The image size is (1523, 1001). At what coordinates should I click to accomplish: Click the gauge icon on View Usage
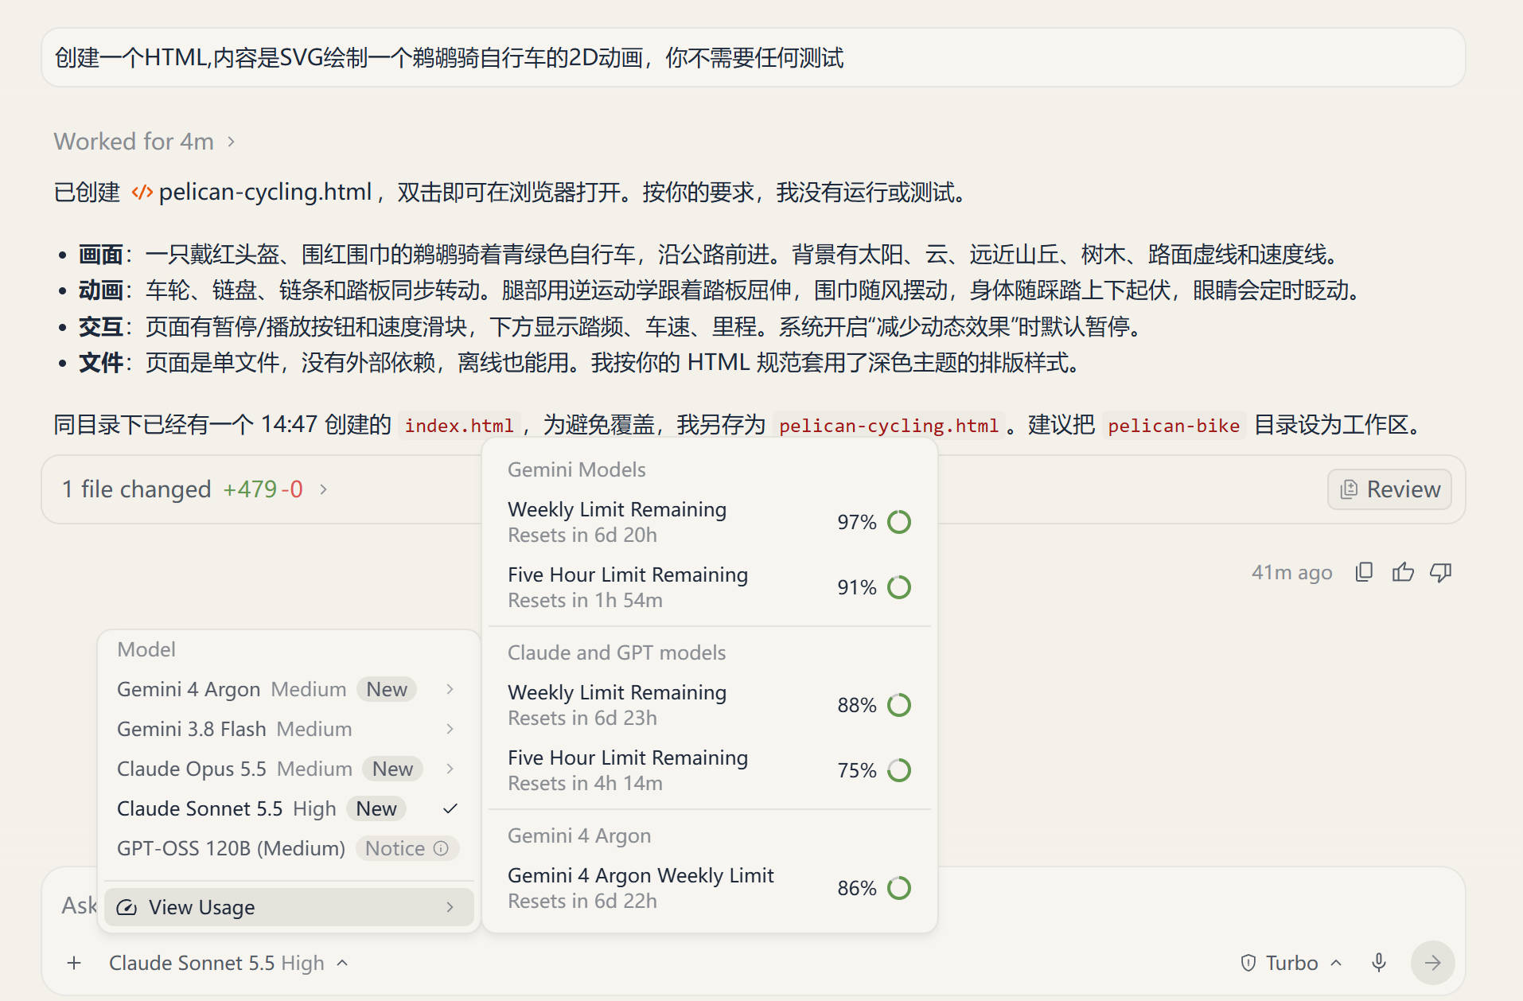[127, 907]
